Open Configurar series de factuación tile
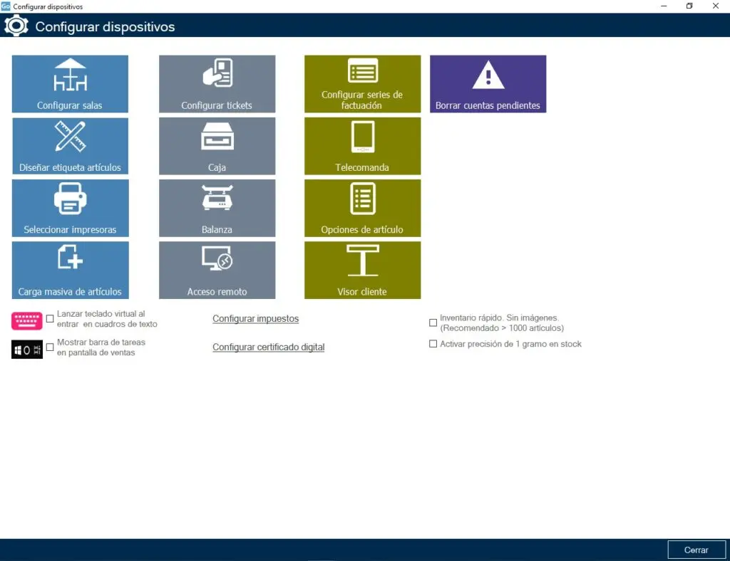This screenshot has height=561, width=730. click(362, 84)
